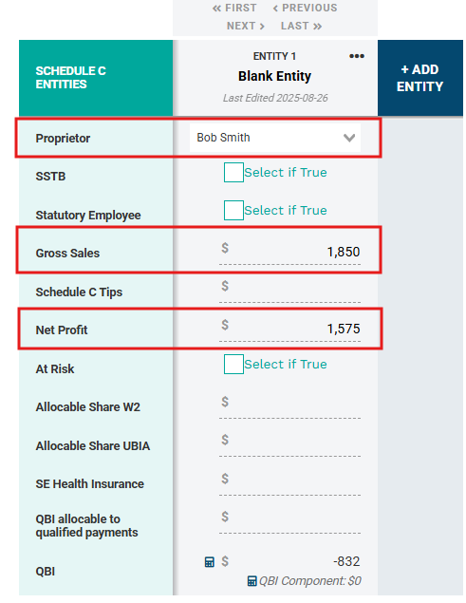Click the QBI Component calculator icon
The width and height of the screenshot is (466, 603).
[x=252, y=581]
